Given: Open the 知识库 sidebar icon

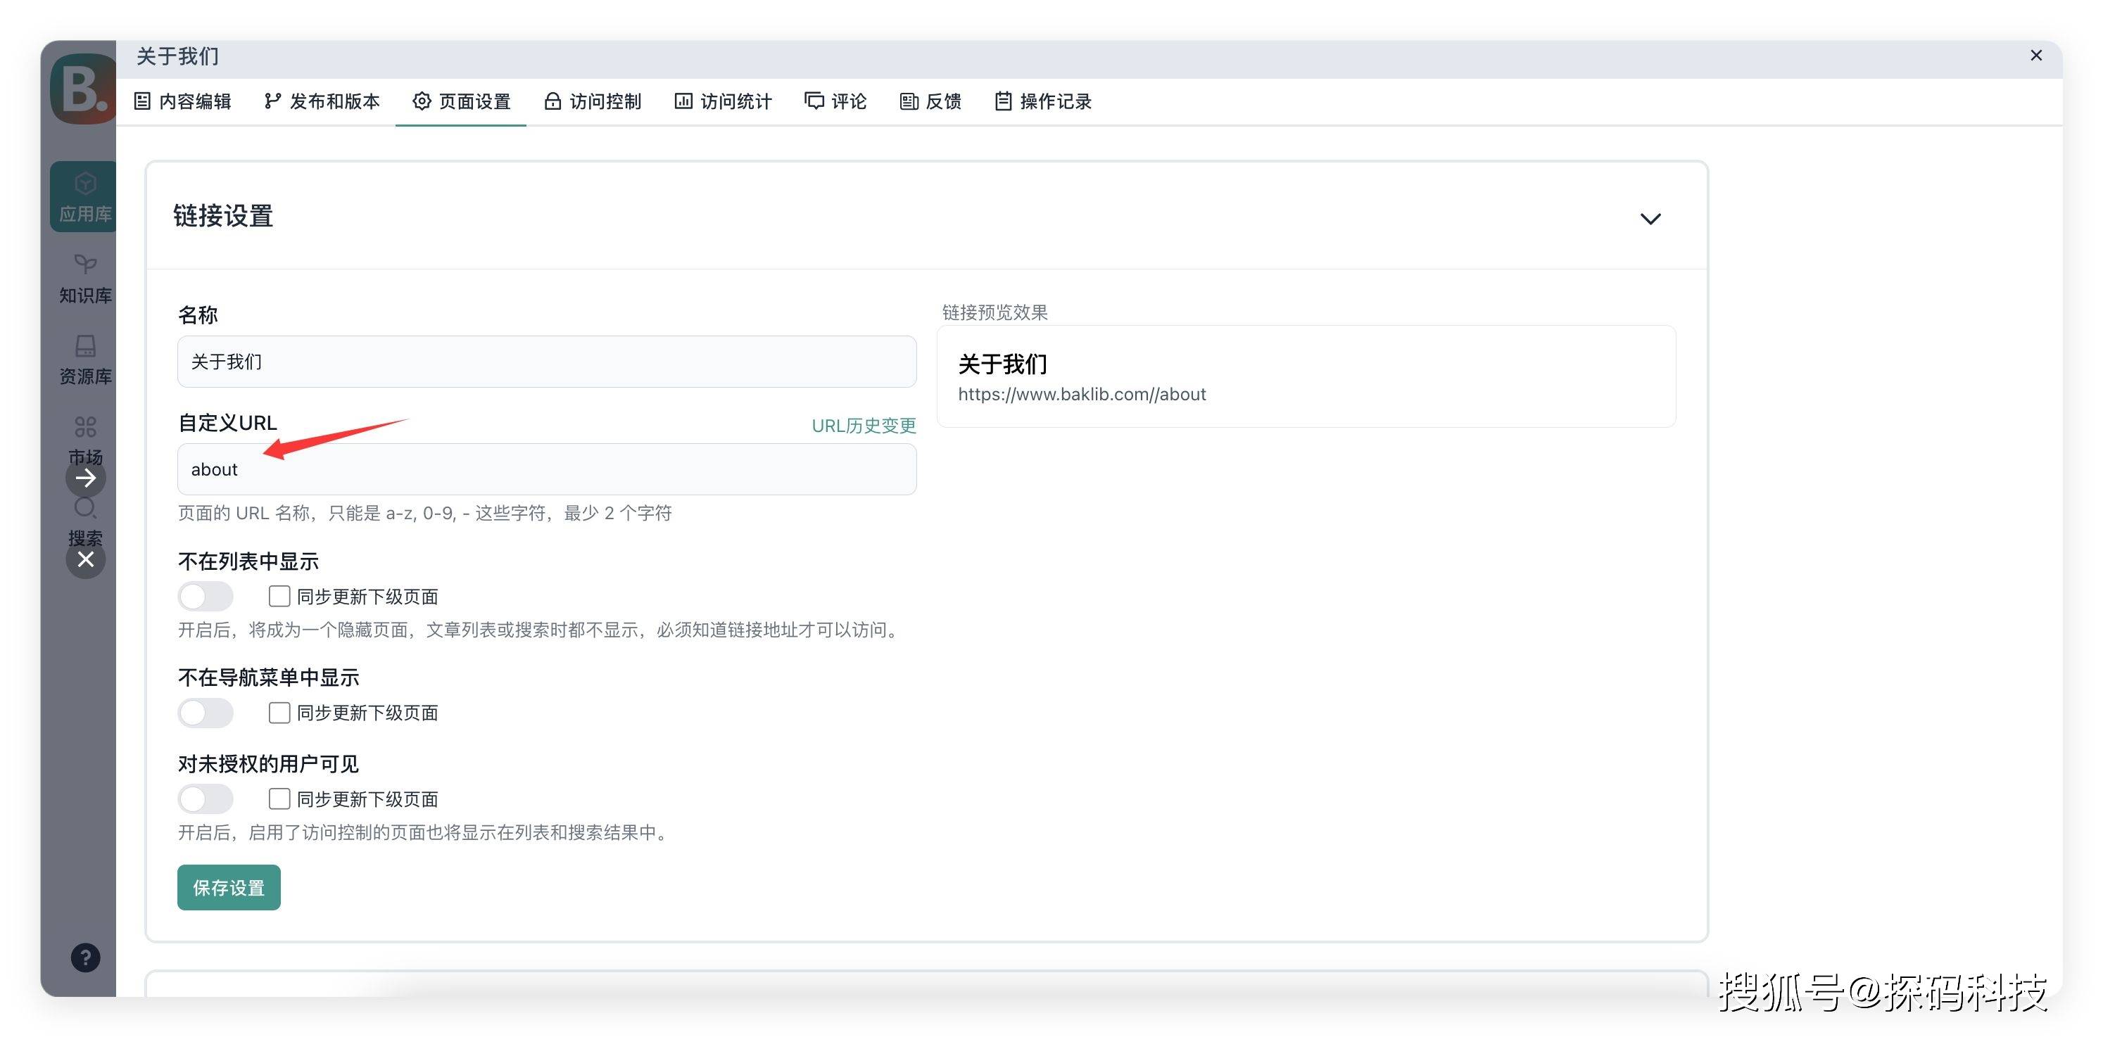Looking at the screenshot, I should click(x=84, y=277).
